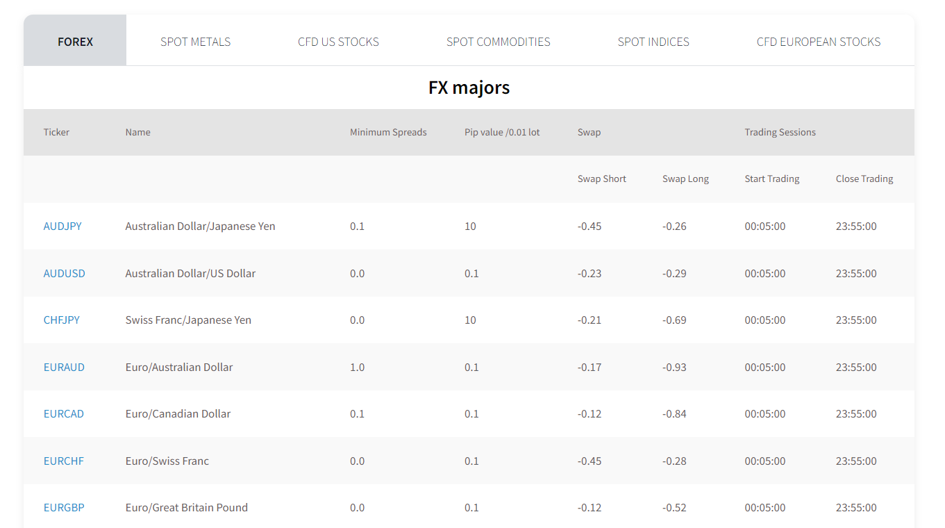Open the EURAUD ticker link

64,368
